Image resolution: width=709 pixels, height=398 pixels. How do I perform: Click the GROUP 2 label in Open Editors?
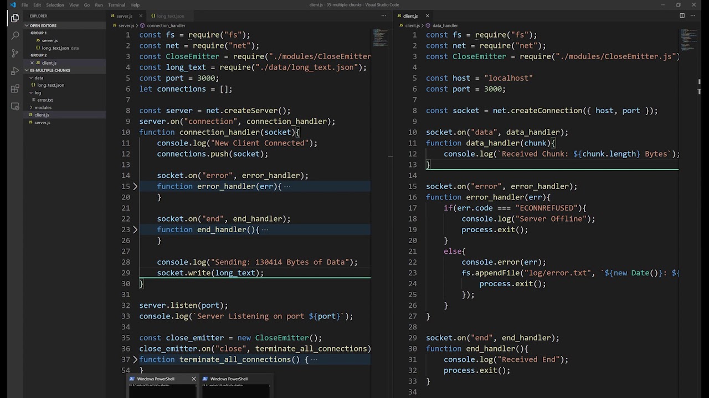(x=38, y=55)
